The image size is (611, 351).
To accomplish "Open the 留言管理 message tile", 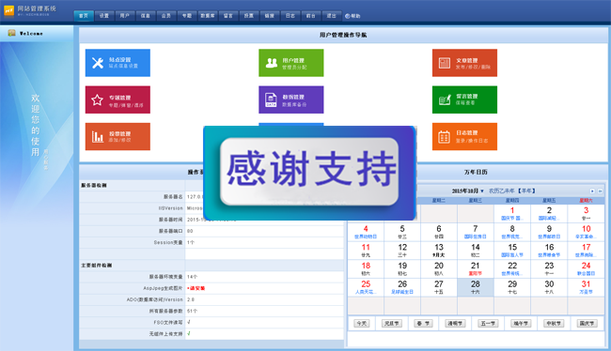I will 464,99.
